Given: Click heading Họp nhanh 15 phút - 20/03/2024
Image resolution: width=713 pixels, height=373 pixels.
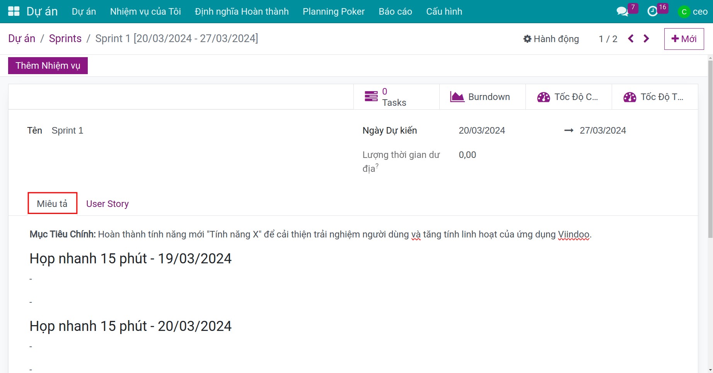Looking at the screenshot, I should [x=131, y=326].
